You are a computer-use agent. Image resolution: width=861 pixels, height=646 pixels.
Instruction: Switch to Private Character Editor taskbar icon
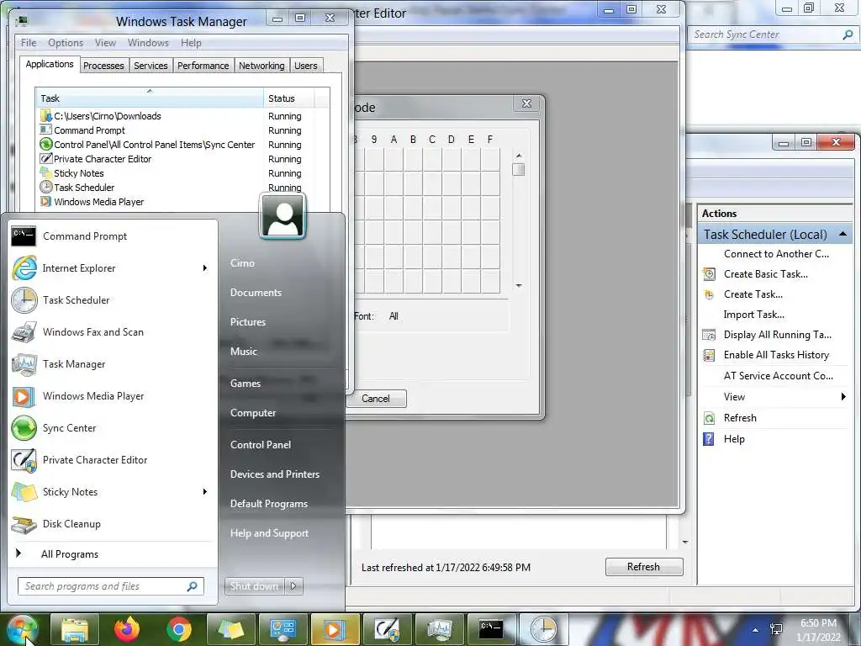[387, 629]
